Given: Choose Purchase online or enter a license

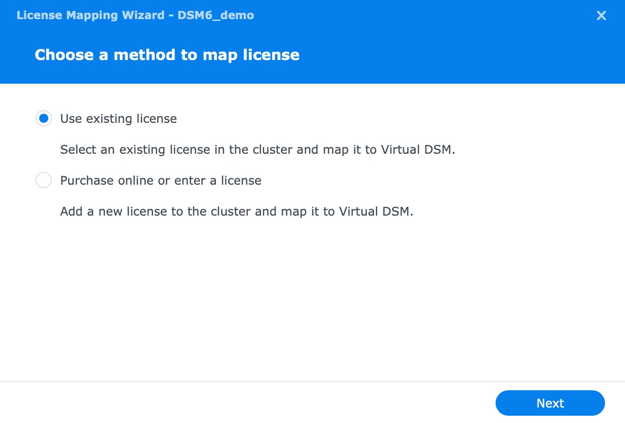Looking at the screenshot, I should pos(44,181).
